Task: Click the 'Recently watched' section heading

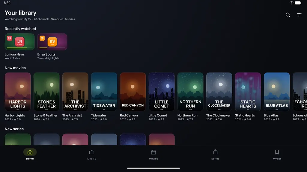Action: click(20, 29)
